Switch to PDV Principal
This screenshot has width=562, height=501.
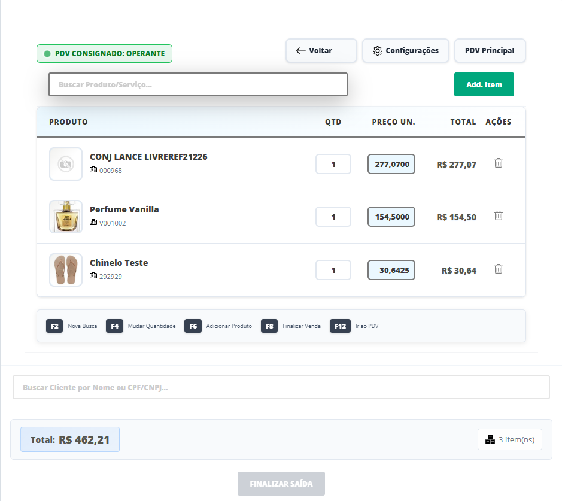[x=490, y=51]
